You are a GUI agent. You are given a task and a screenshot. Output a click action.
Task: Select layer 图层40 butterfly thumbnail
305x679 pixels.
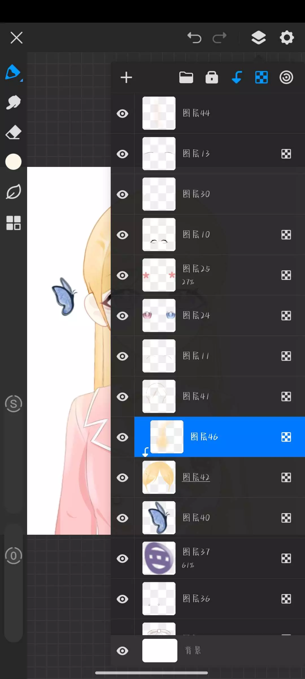click(x=159, y=518)
